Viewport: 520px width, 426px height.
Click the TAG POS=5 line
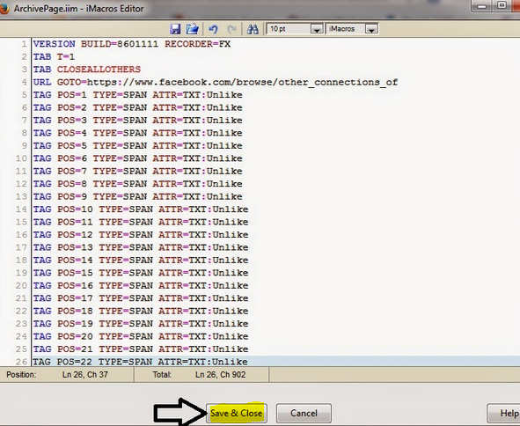[137, 145]
